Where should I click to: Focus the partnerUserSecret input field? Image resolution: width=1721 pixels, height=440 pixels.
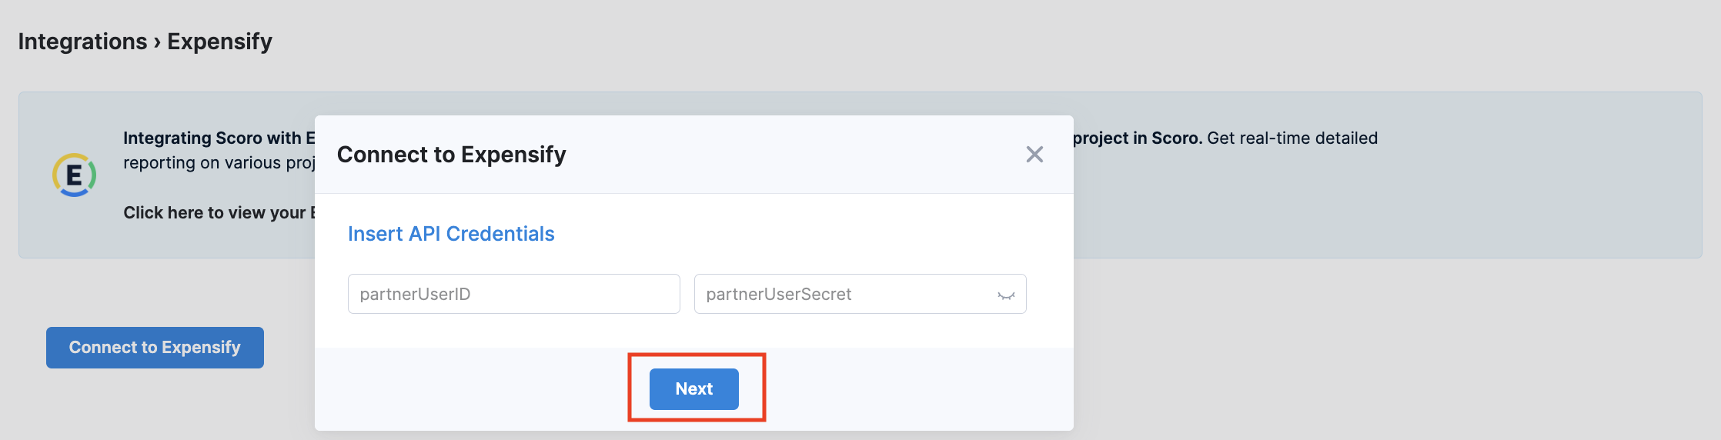tap(860, 294)
